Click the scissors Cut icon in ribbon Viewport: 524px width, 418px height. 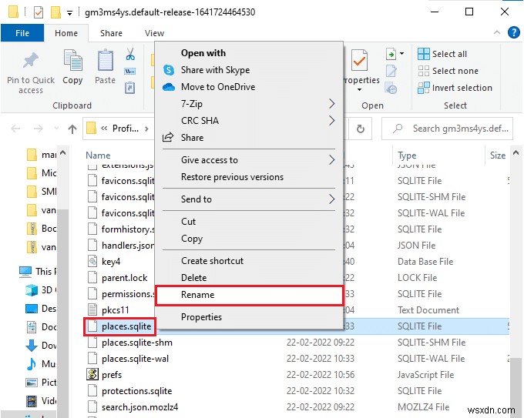tap(130, 54)
